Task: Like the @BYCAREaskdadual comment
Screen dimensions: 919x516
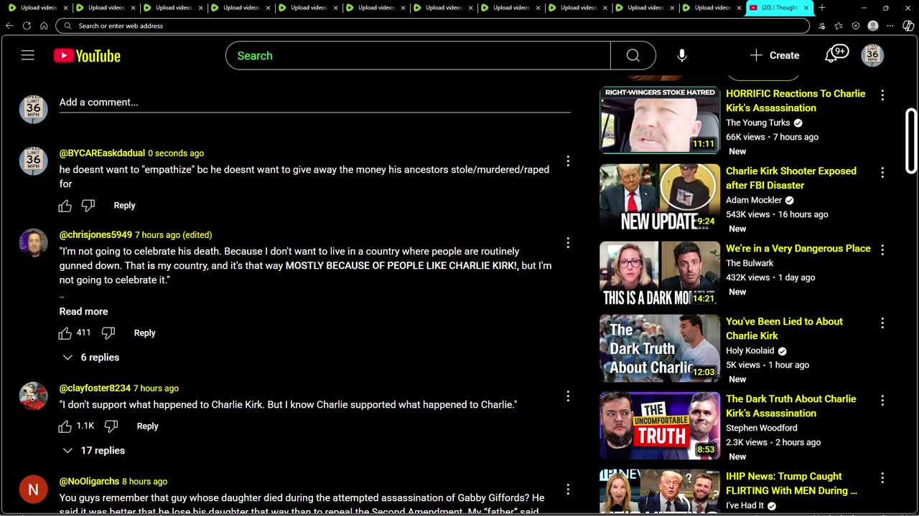Action: pyautogui.click(x=65, y=206)
